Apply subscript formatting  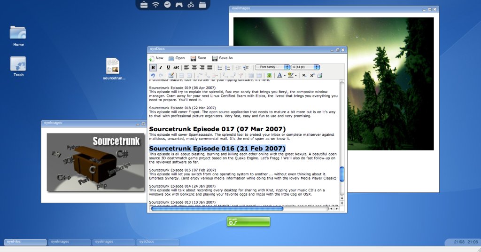pyautogui.click(x=304, y=76)
